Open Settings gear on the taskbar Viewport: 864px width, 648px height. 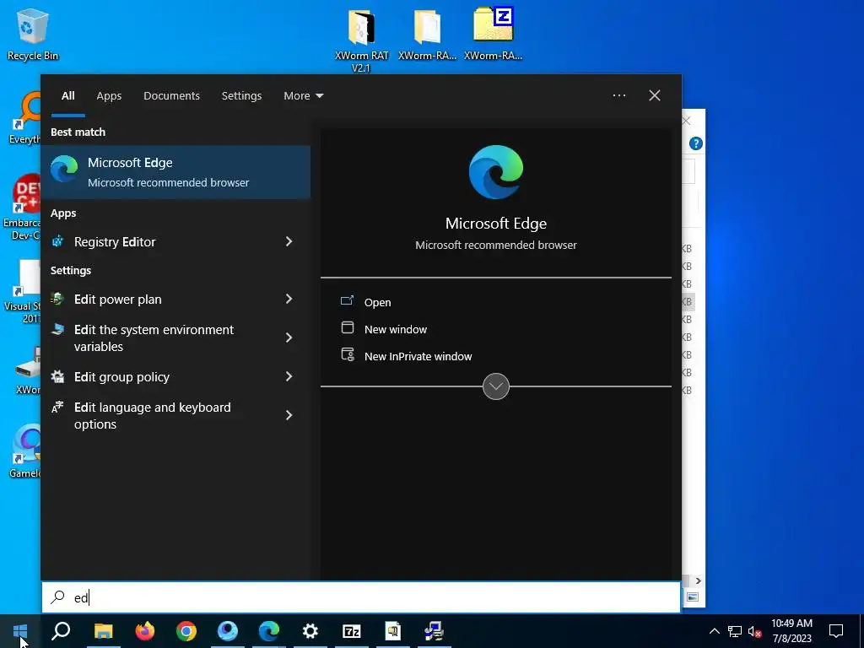[310, 631]
